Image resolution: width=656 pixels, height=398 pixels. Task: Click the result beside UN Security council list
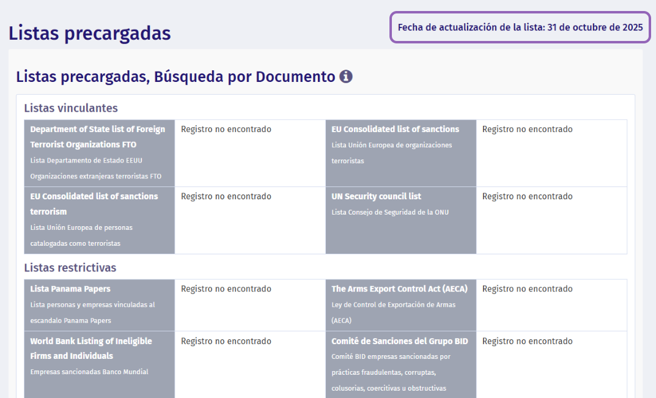[x=527, y=196]
